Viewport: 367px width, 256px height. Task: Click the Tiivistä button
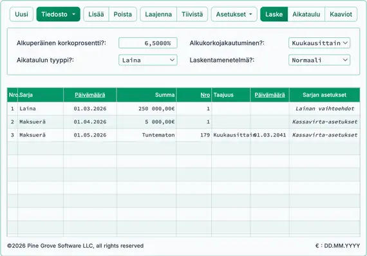[x=192, y=14]
